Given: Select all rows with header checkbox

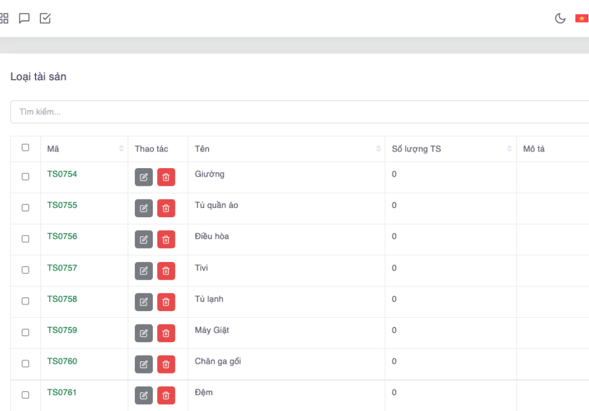Looking at the screenshot, I should point(25,148).
